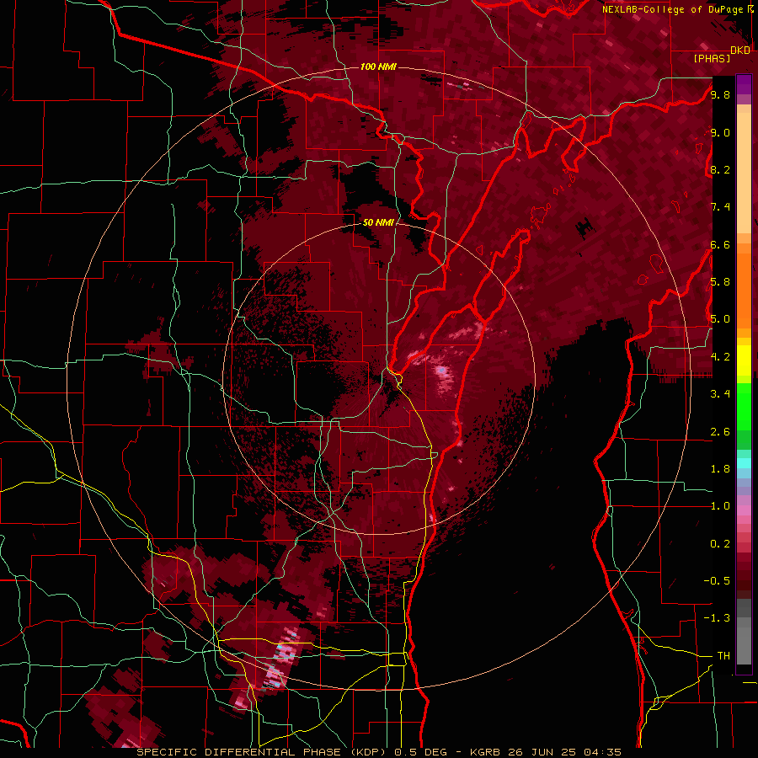Click the 8.2 color scale value
Screen dimensions: 758x758
(720, 169)
